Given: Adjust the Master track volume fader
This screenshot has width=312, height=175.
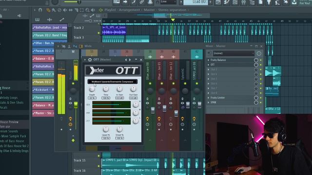Looking at the screenshot, I should (76, 105).
